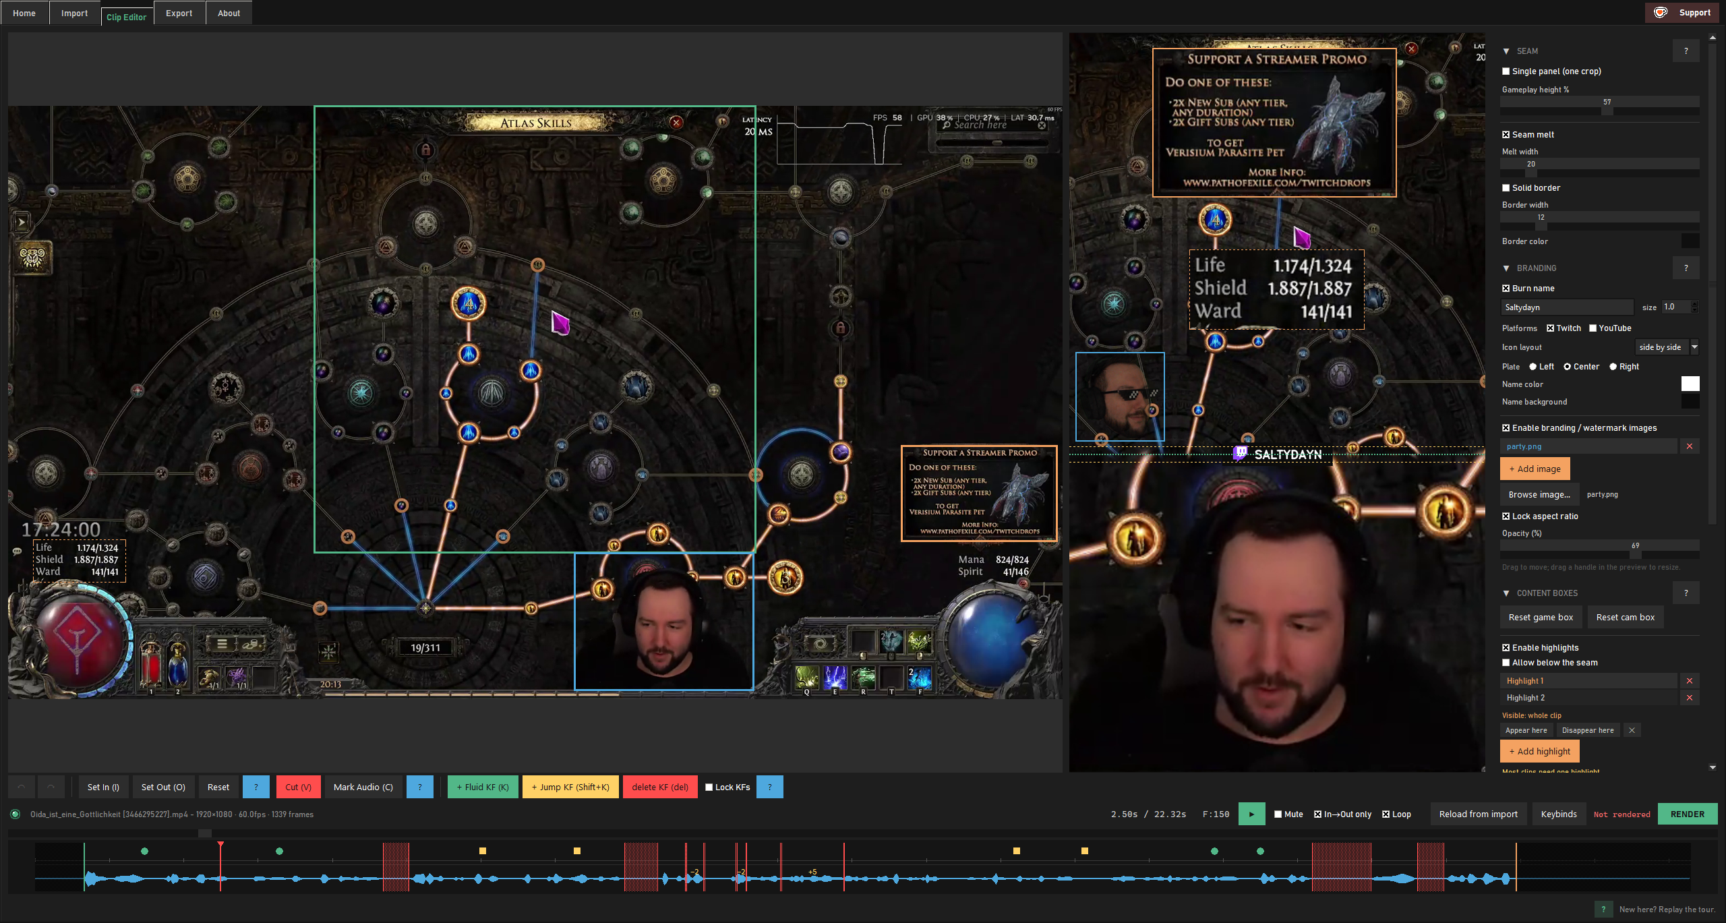Click the + Add highlight button
1726x923 pixels.
pyautogui.click(x=1540, y=751)
